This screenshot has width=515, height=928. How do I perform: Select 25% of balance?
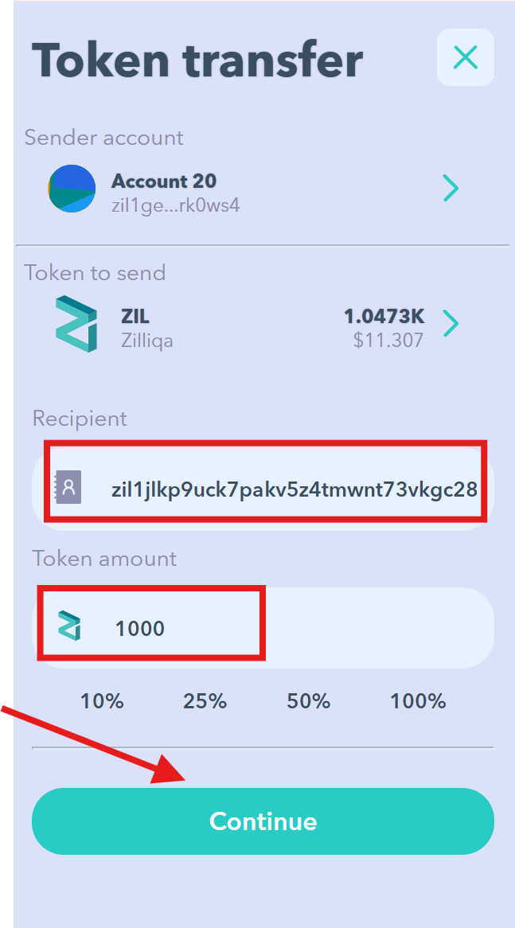coord(205,701)
